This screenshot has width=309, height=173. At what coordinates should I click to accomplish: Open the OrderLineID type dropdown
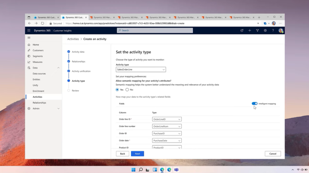(x=167, y=119)
